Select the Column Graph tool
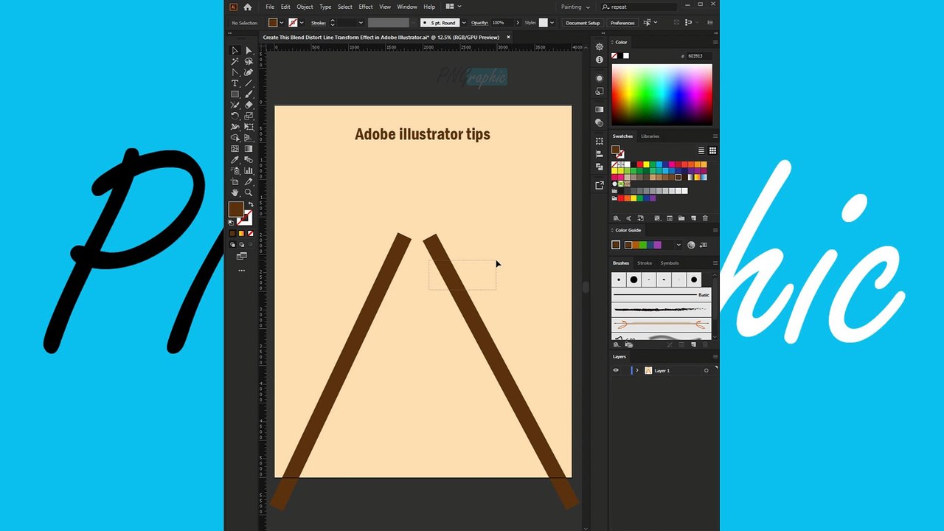The height and width of the screenshot is (531, 944). 249,171
